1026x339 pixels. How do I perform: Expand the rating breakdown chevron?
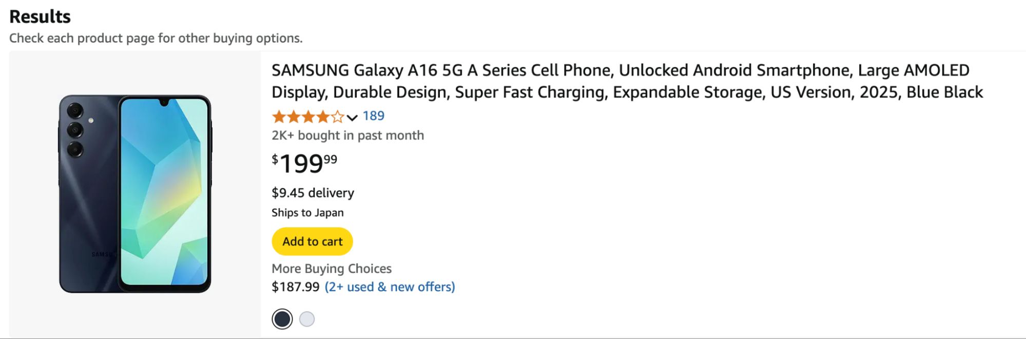[x=352, y=117]
